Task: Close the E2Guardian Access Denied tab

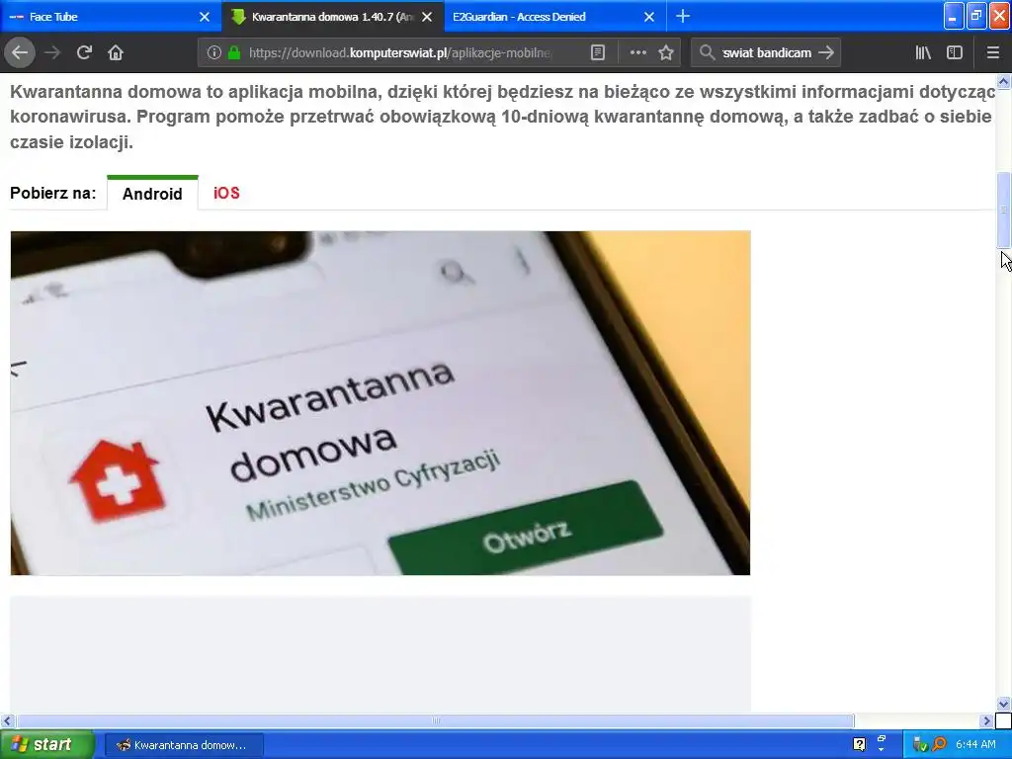Action: tap(649, 17)
